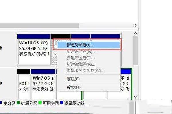The image size is (172, 114).
Task: Choose 新建跨区卷(N)... from context menu
Action: point(89,52)
